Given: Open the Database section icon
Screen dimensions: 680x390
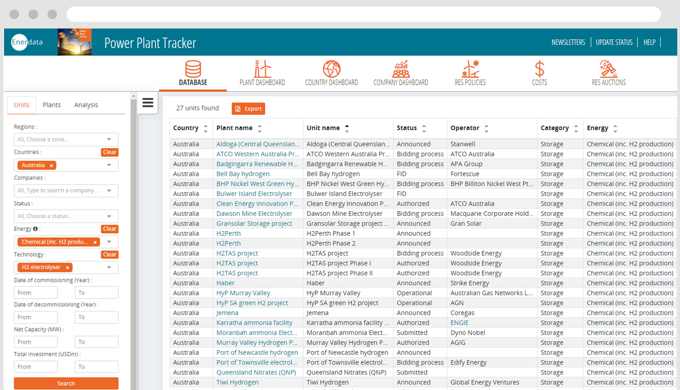Looking at the screenshot, I should 193,69.
